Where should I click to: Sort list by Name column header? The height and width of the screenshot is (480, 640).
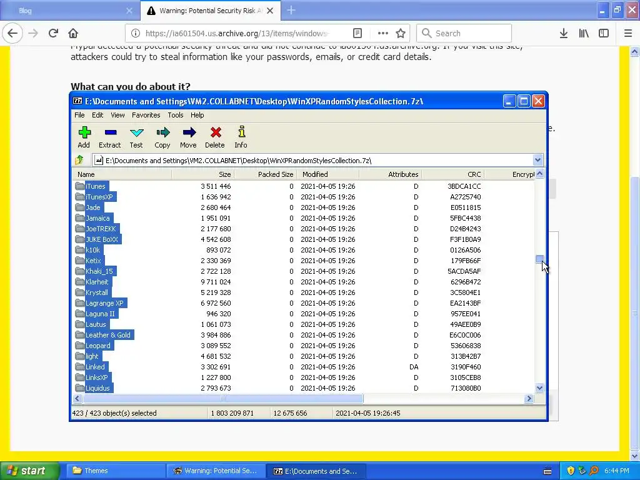pyautogui.click(x=122, y=174)
